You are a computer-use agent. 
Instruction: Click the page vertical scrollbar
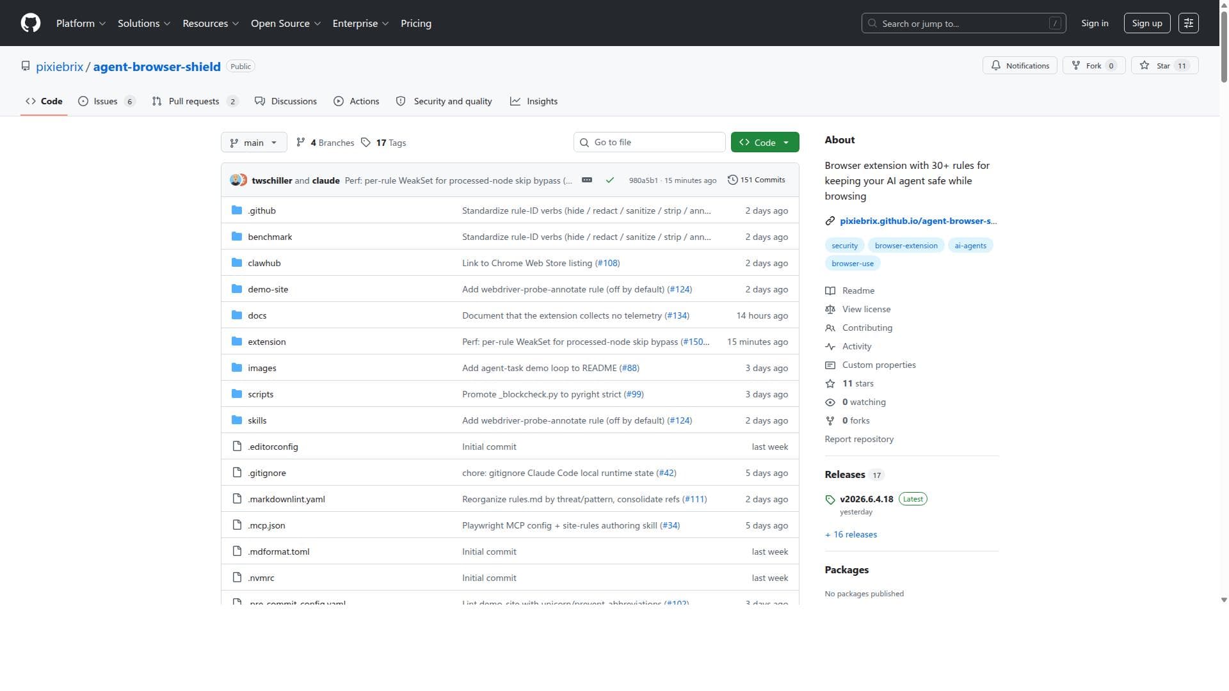[x=1224, y=48]
